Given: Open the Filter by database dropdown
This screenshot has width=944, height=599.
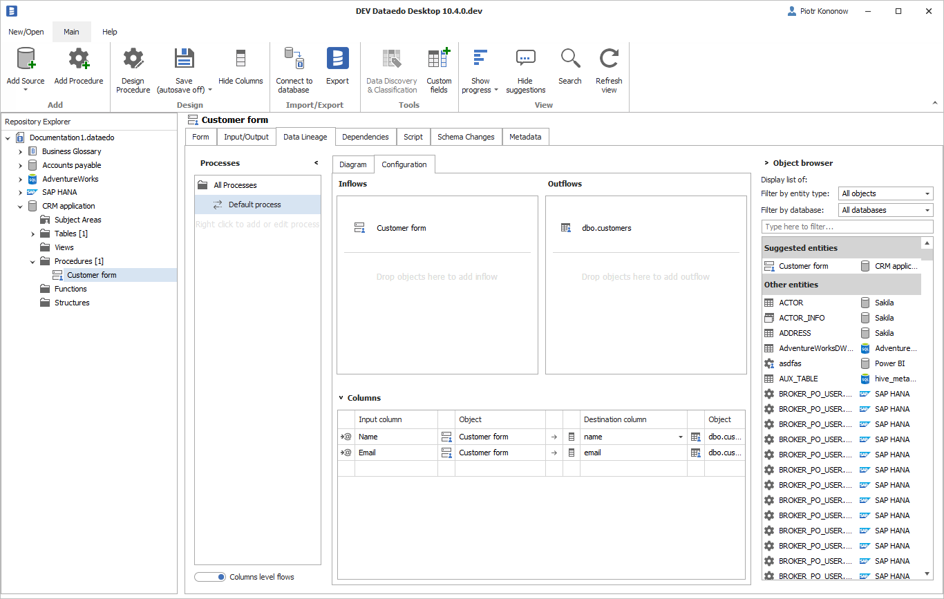Looking at the screenshot, I should [886, 210].
